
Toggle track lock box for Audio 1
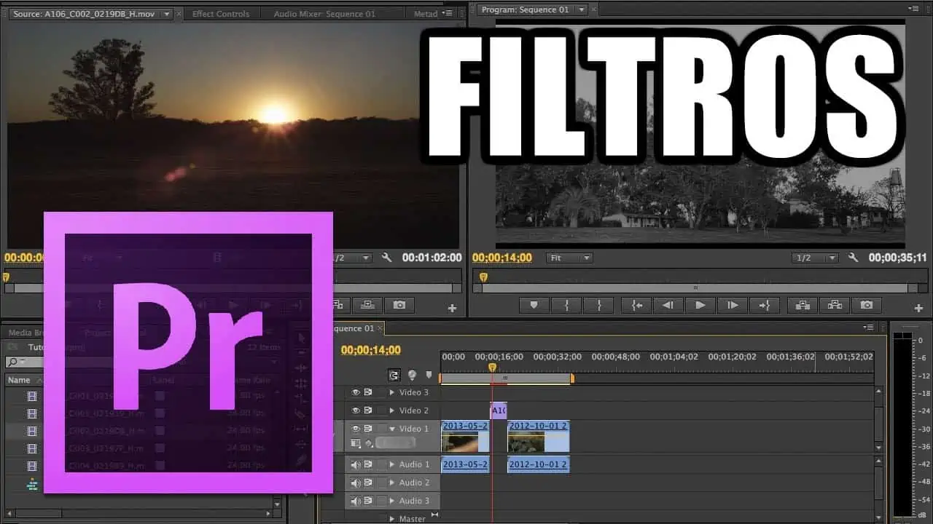coord(381,464)
